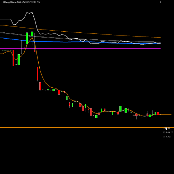Click the 'in 5 Days' caption
The image size is (174, 174).
167,137
